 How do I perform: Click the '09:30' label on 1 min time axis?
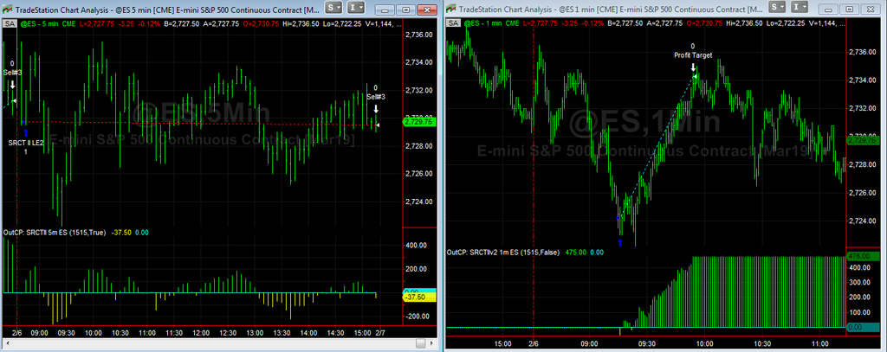[646, 343]
